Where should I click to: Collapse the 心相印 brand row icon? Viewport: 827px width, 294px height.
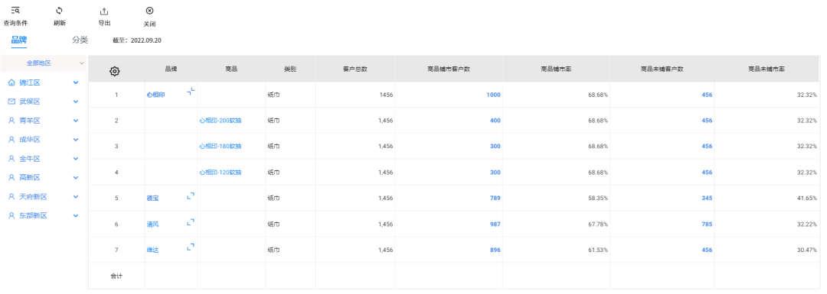click(x=191, y=91)
